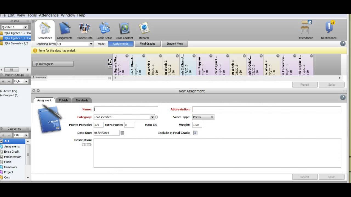The image size is (351, 197).
Task: Click Save in the New Assignment panel
Action: [x=332, y=177]
